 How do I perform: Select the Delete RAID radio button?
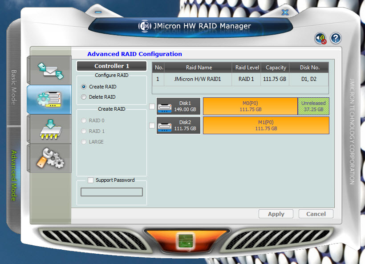84,97
